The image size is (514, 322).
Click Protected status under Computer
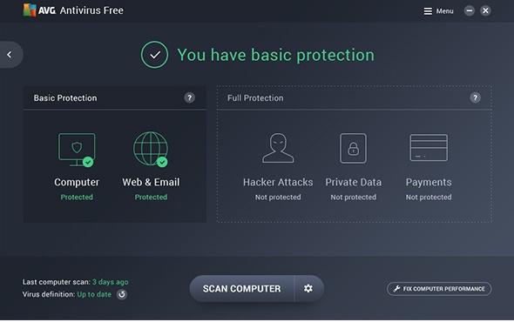click(77, 198)
